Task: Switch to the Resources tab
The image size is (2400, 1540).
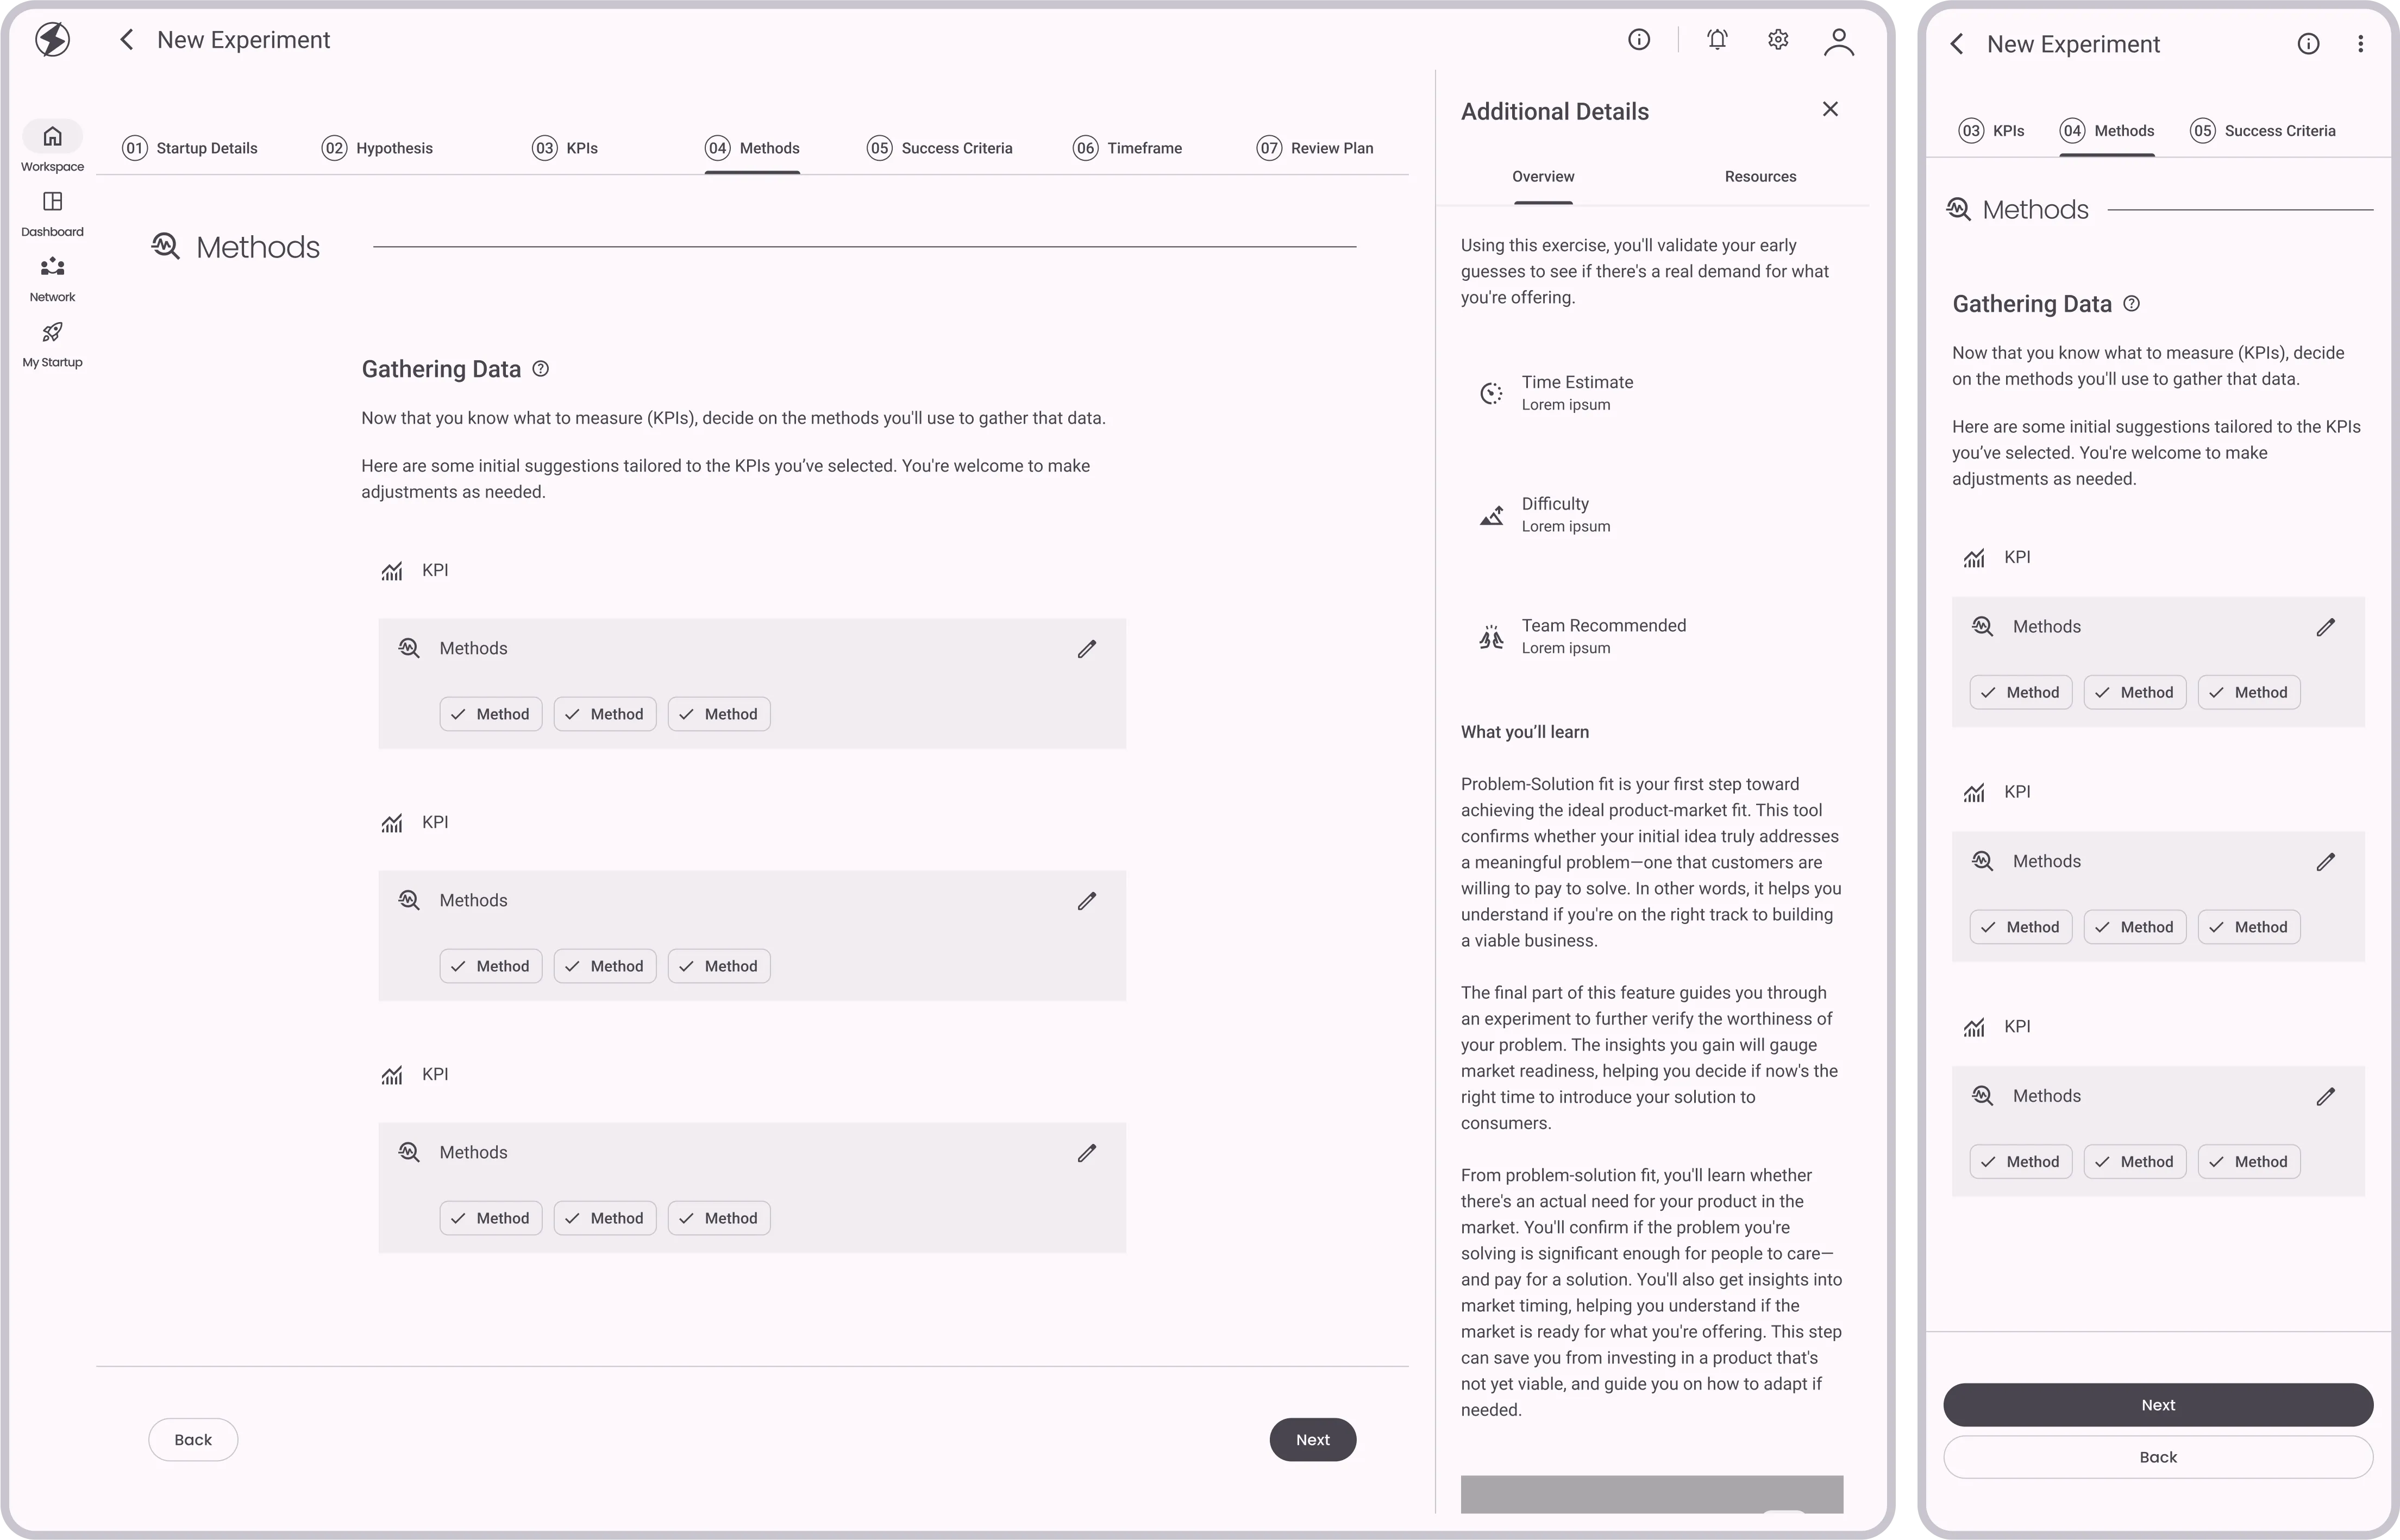Action: coord(1760,176)
